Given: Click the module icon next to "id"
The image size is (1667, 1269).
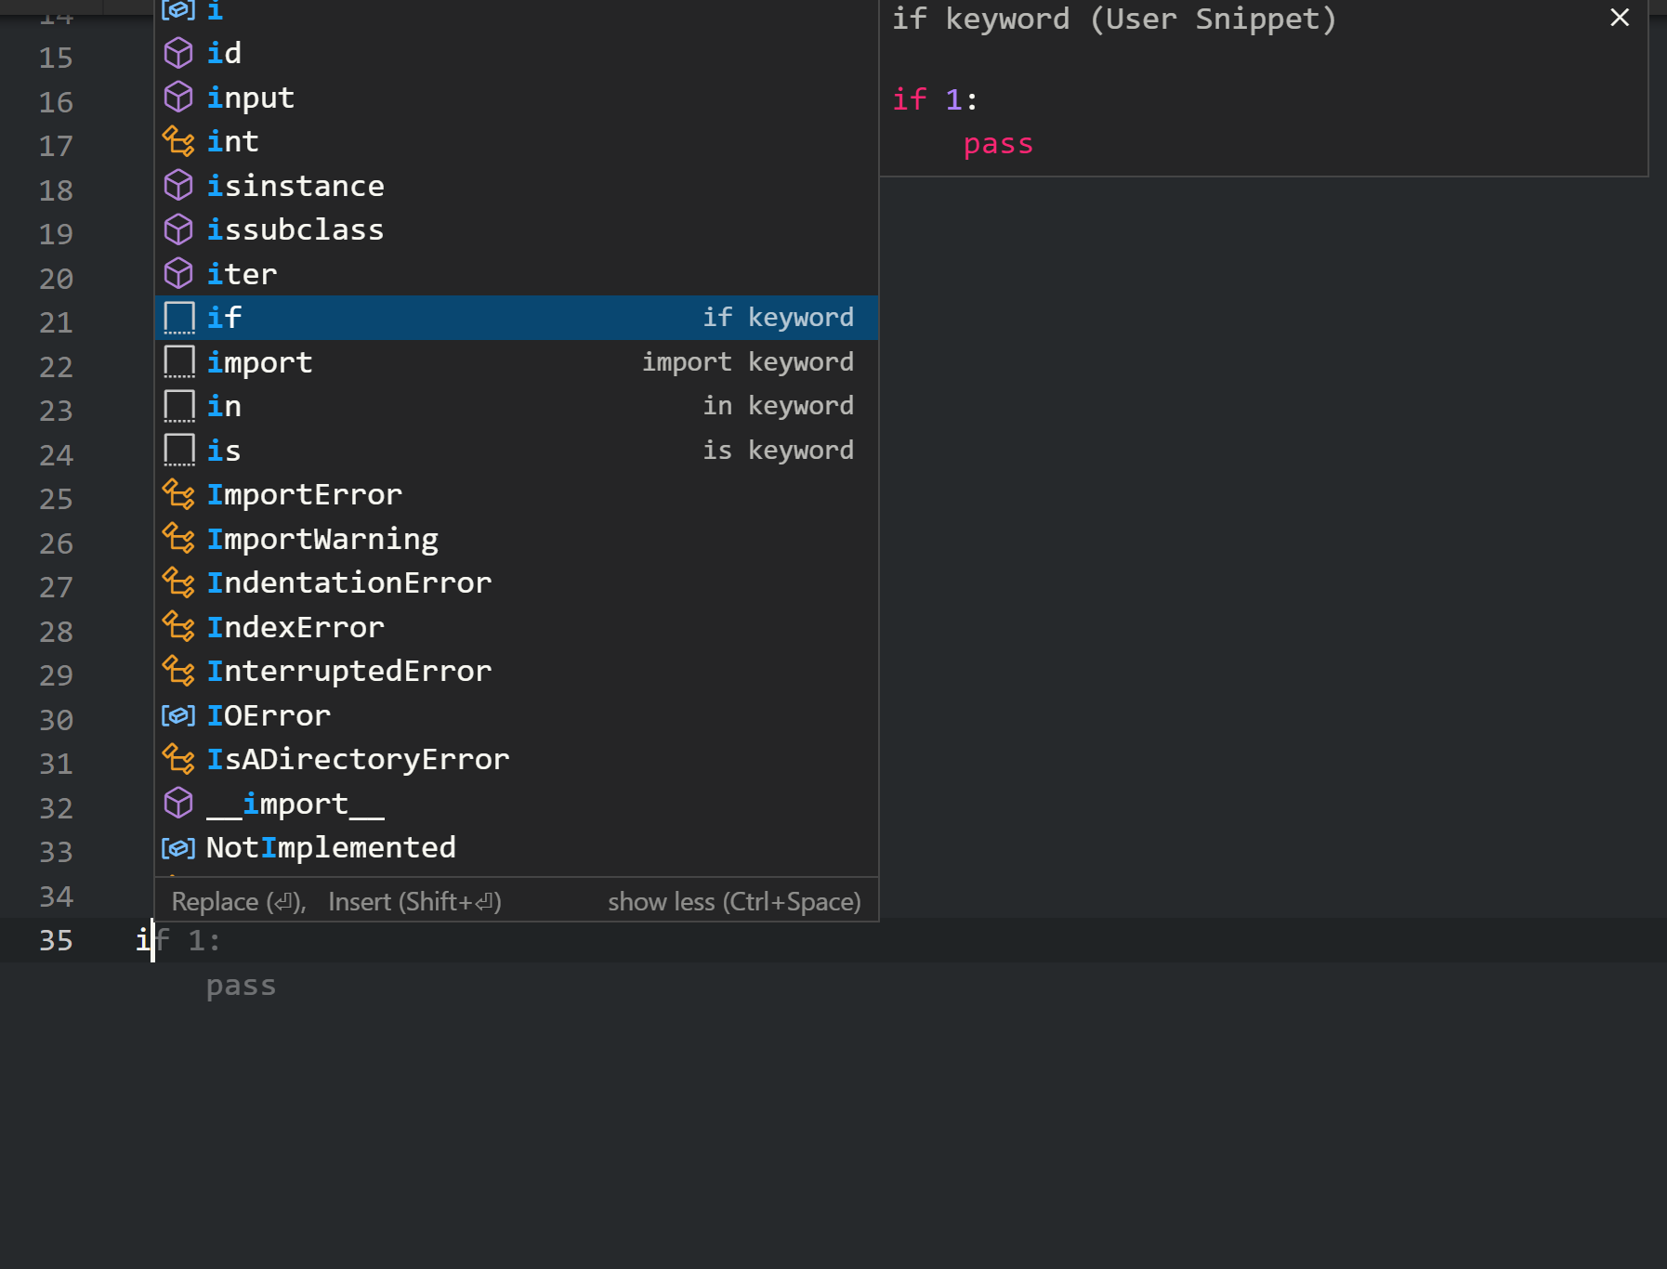Looking at the screenshot, I should [178, 52].
